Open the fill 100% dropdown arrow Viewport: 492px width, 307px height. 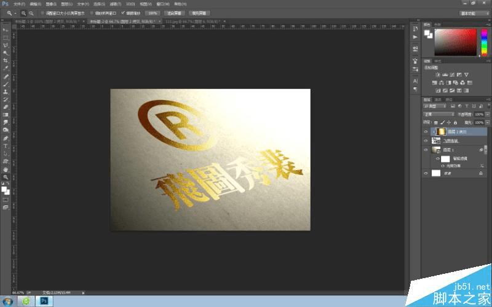[x=487, y=122]
